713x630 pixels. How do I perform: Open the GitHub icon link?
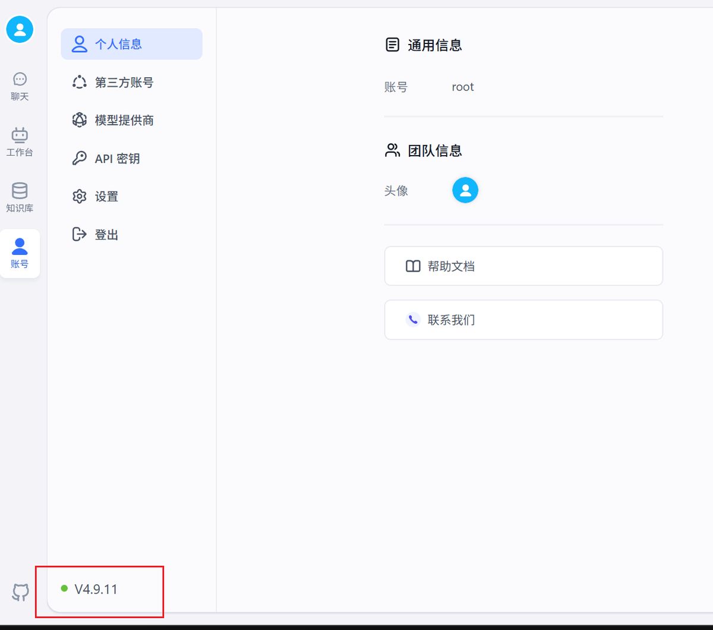[x=21, y=592]
